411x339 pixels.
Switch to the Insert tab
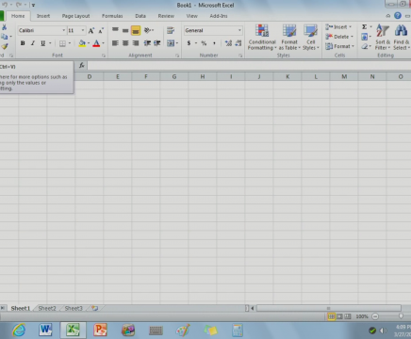click(43, 16)
